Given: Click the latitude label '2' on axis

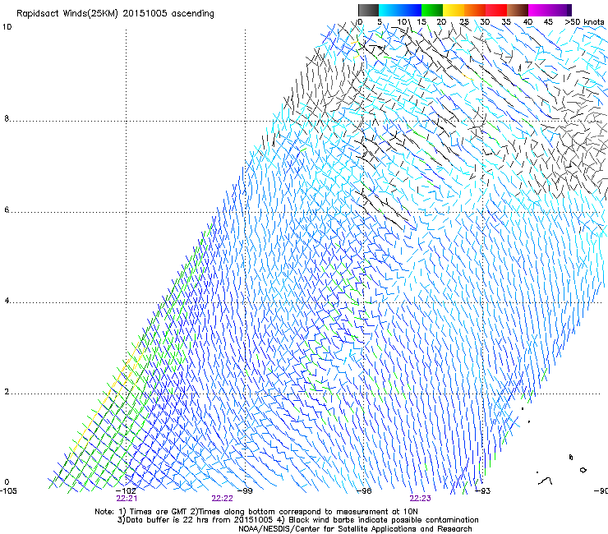Looking at the screenshot, I should pos(7,392).
